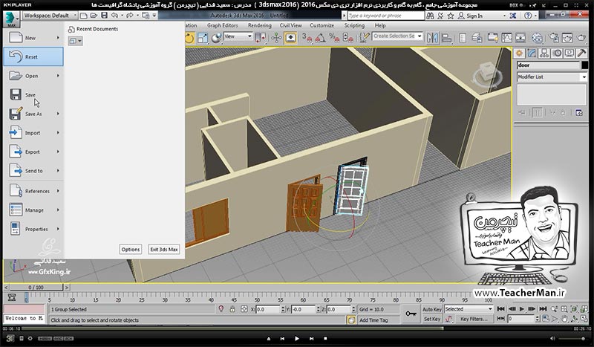
Task: Toggle the Keyboard Shortcut Override icon
Action: (x=290, y=38)
